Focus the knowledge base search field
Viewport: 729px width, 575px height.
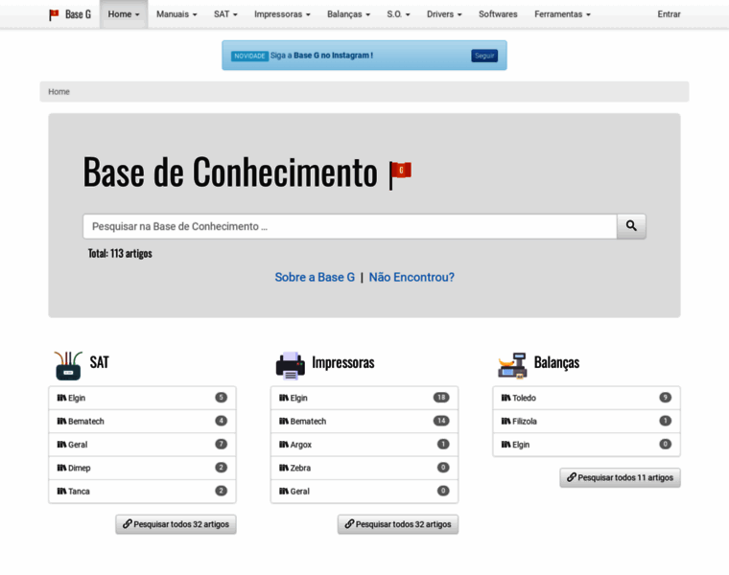[349, 226]
